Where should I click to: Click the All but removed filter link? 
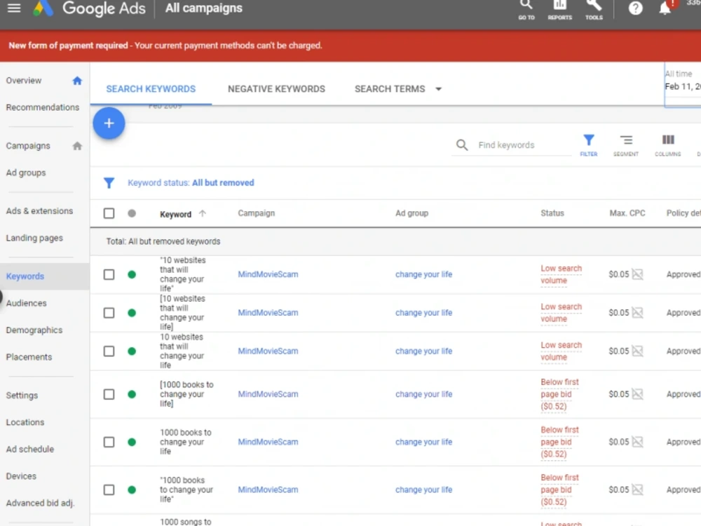223,182
